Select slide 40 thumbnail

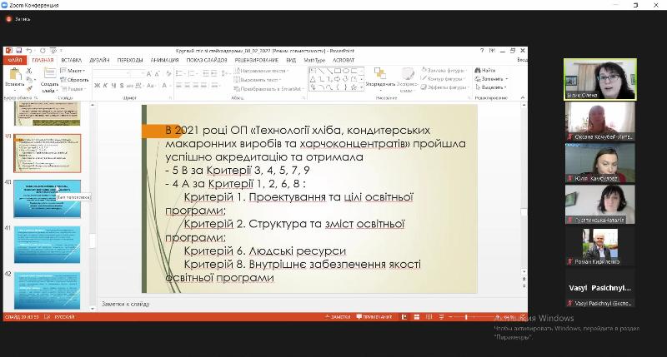pyautogui.click(x=48, y=199)
